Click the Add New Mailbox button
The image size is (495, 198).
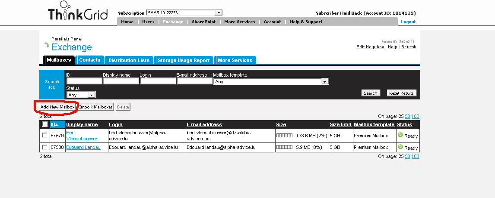57,107
